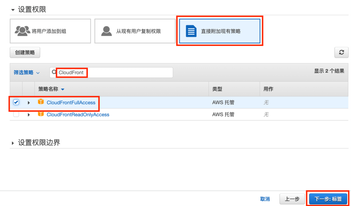
Task: Select the 直接附加现有策略 option card
Action: [219, 31]
